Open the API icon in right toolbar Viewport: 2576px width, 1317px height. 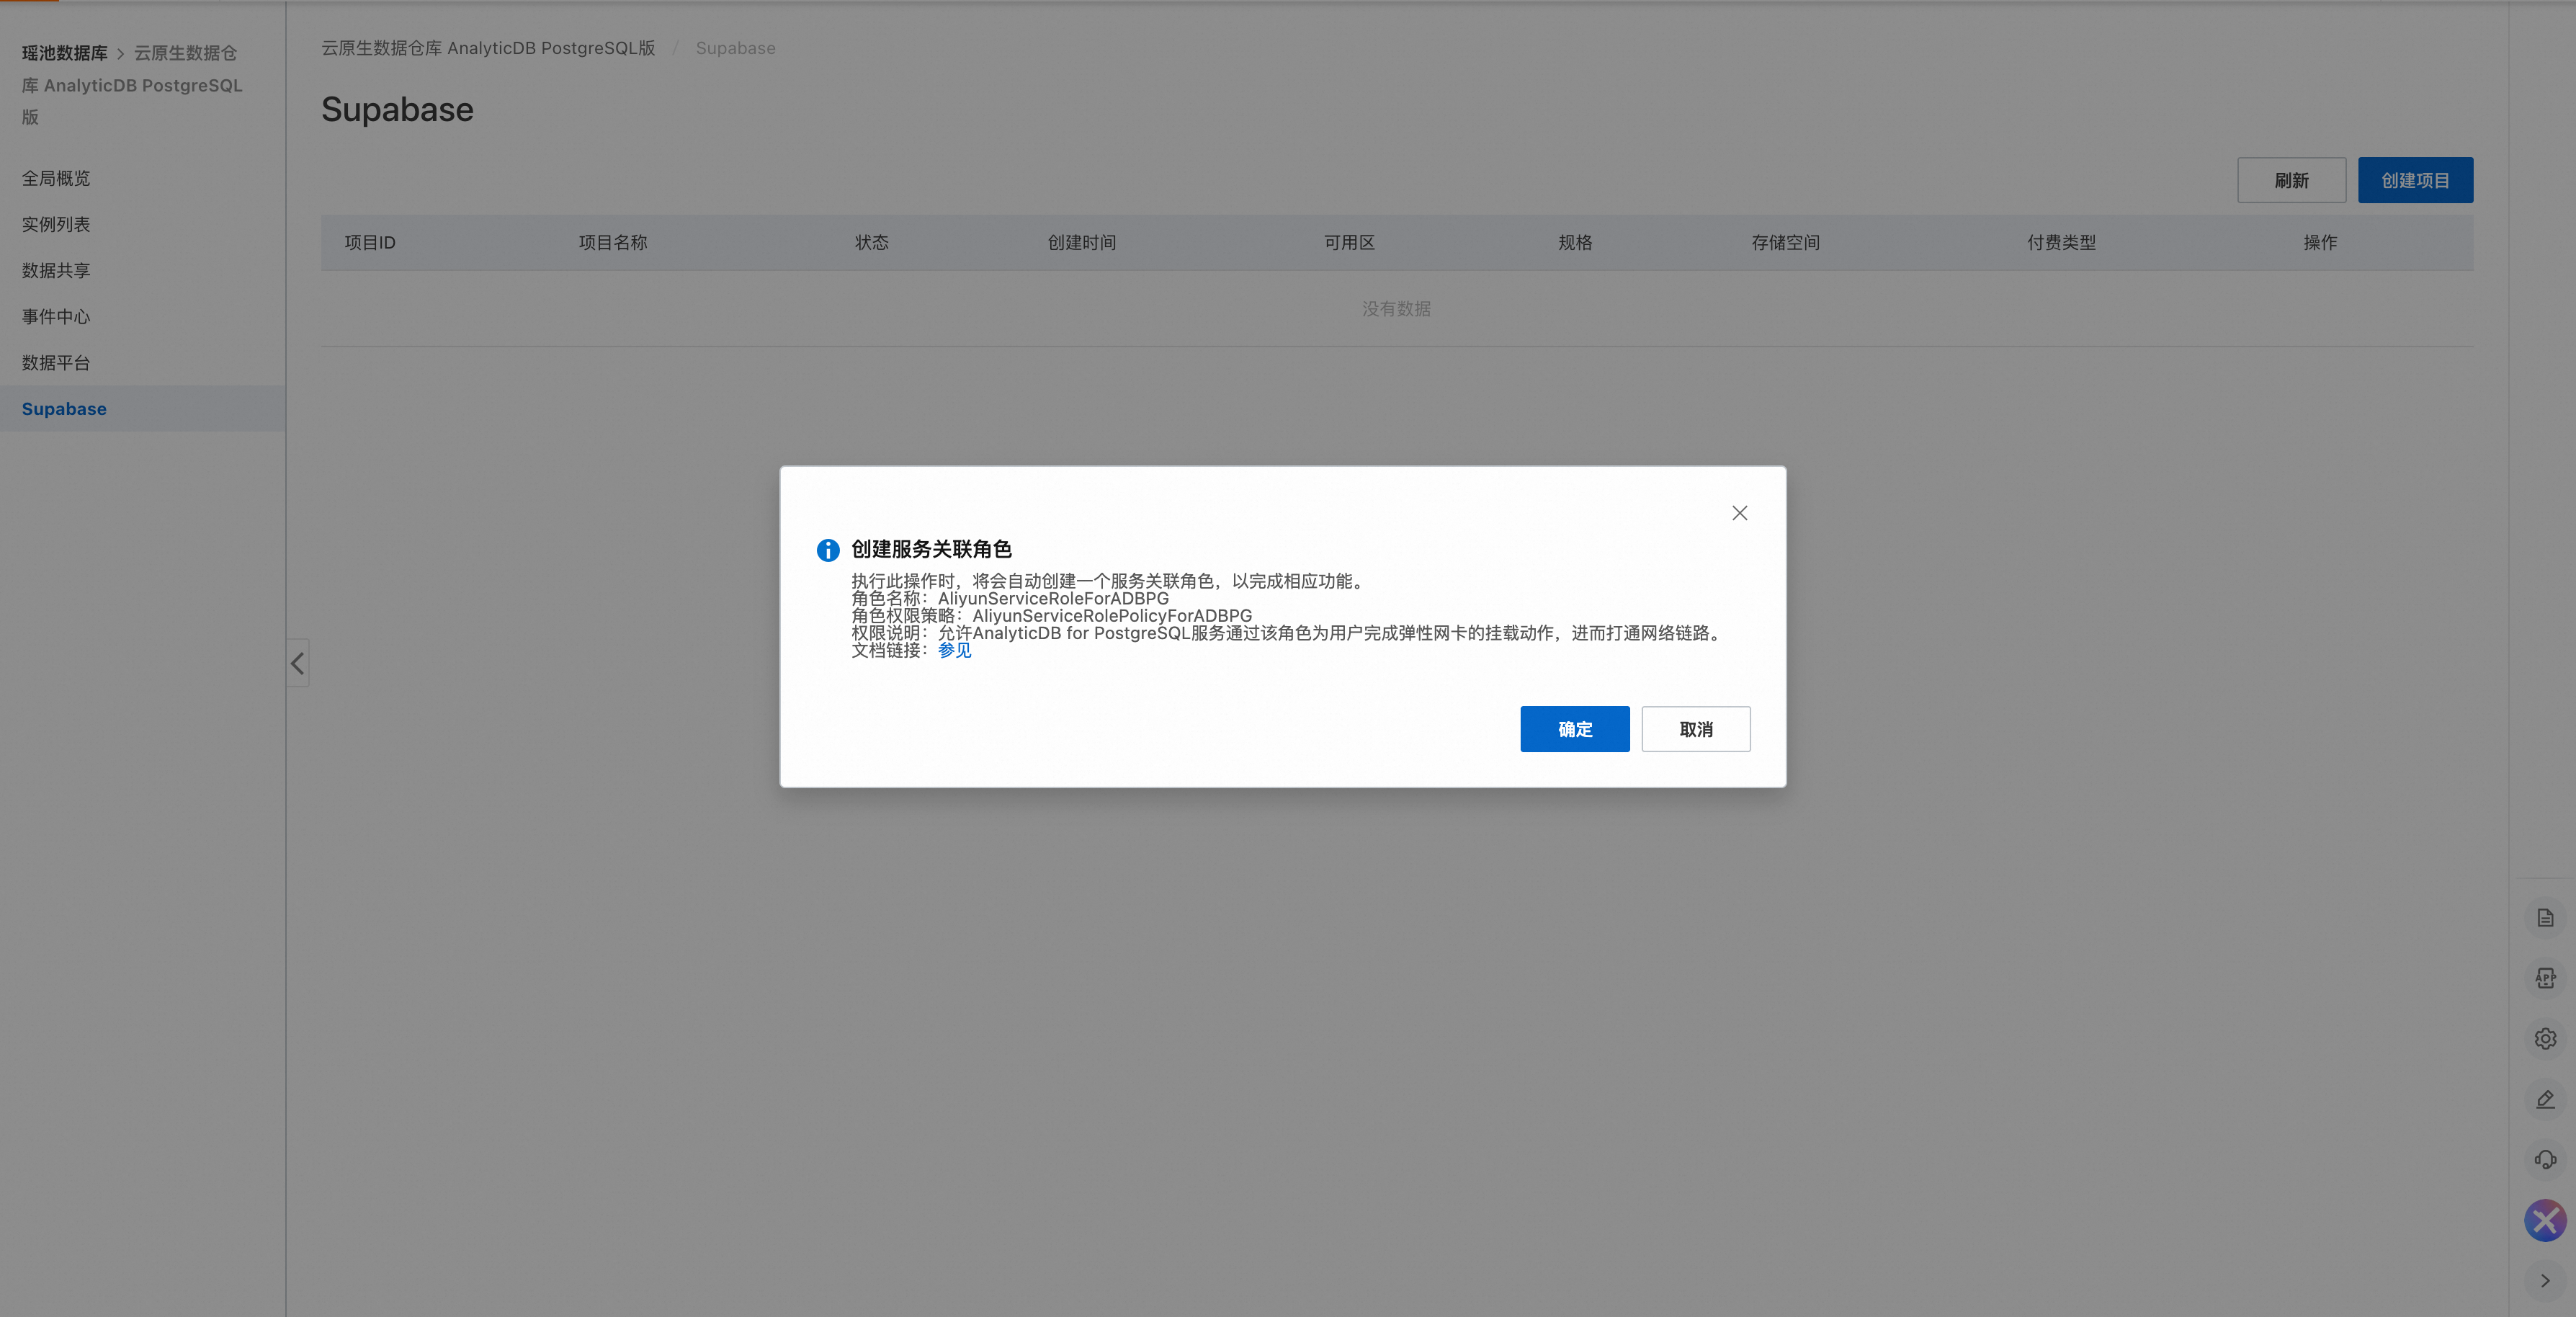click(2545, 978)
